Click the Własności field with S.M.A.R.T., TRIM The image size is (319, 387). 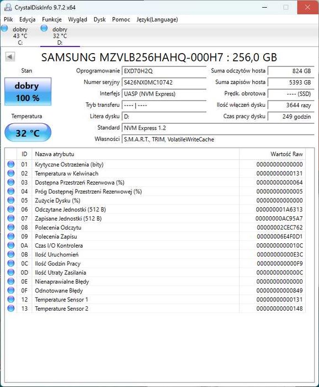point(218,139)
